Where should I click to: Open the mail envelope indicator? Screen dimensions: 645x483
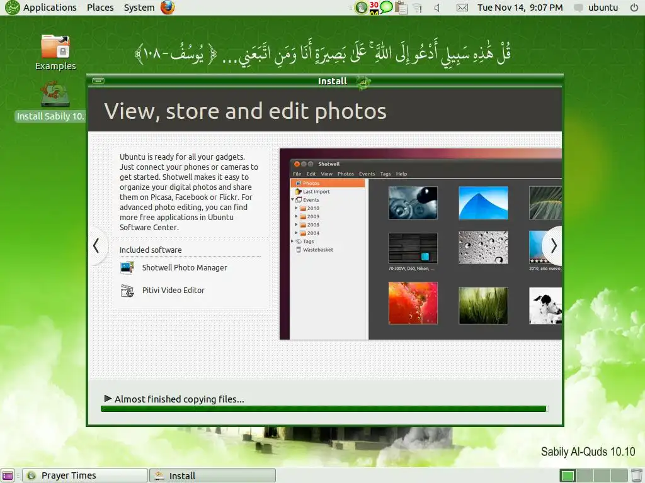point(462,8)
